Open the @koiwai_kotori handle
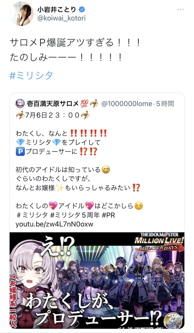The height and width of the screenshot is (333, 194). point(61,19)
